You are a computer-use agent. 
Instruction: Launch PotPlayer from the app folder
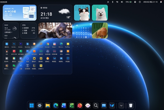pyautogui.click(x=68, y=44)
